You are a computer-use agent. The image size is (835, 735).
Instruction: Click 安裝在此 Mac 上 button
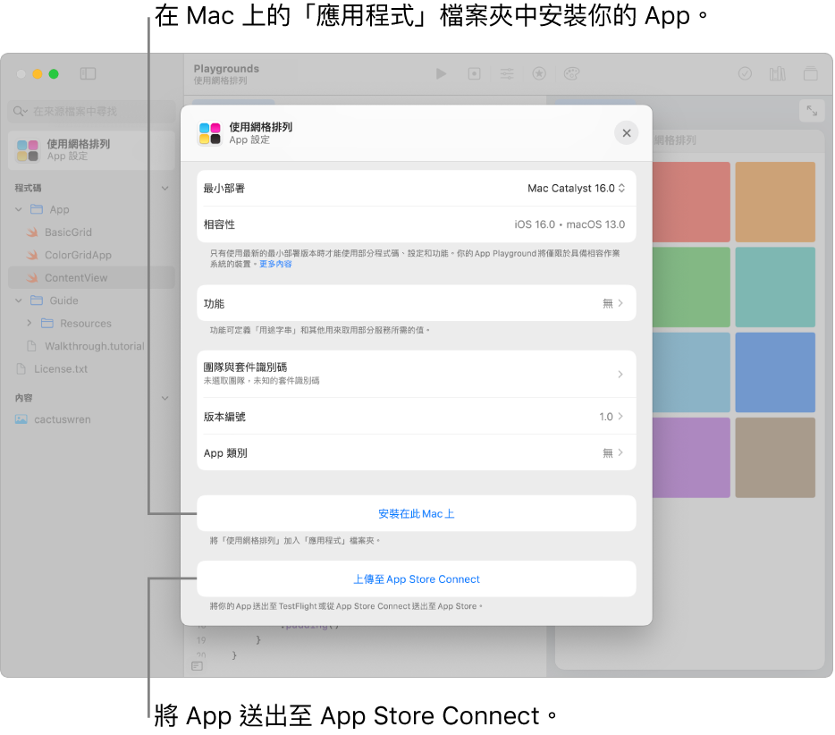coord(417,513)
